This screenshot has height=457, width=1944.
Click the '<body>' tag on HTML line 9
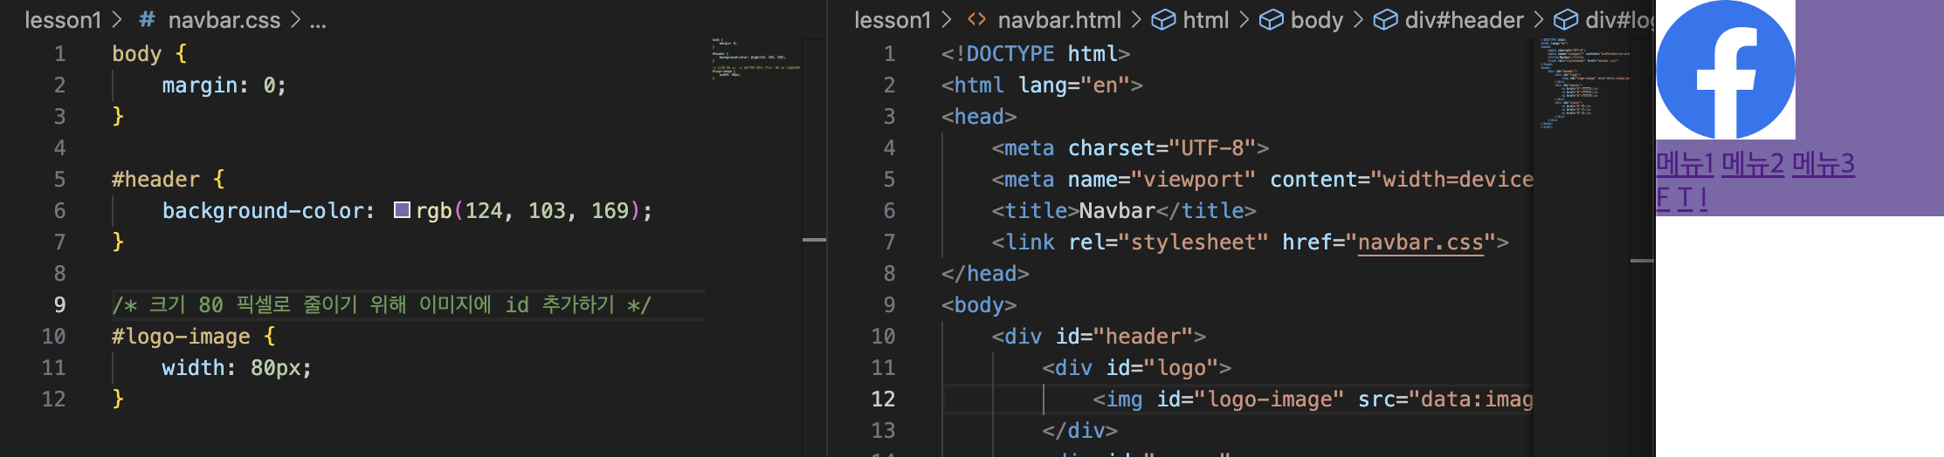tap(979, 304)
